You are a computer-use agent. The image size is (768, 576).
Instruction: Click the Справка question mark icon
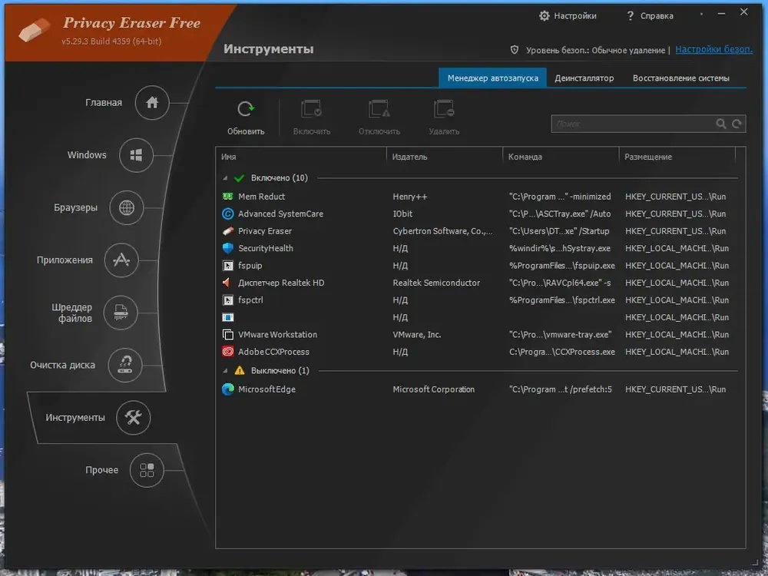pos(631,16)
